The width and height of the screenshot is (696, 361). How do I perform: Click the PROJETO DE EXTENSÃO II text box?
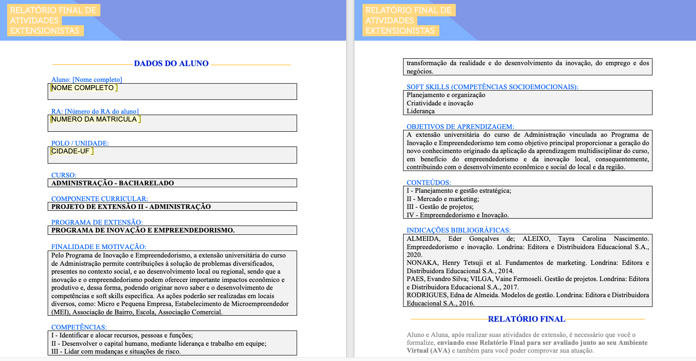[172, 207]
